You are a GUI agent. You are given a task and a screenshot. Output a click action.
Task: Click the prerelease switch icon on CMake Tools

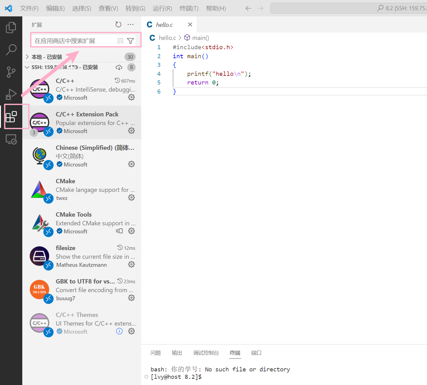click(119, 231)
